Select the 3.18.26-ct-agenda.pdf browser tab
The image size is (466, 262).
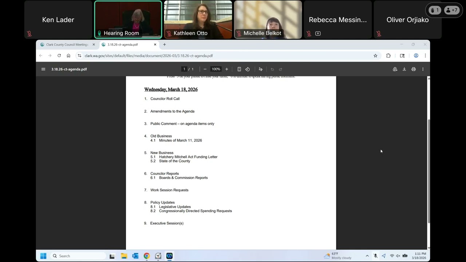129,44
